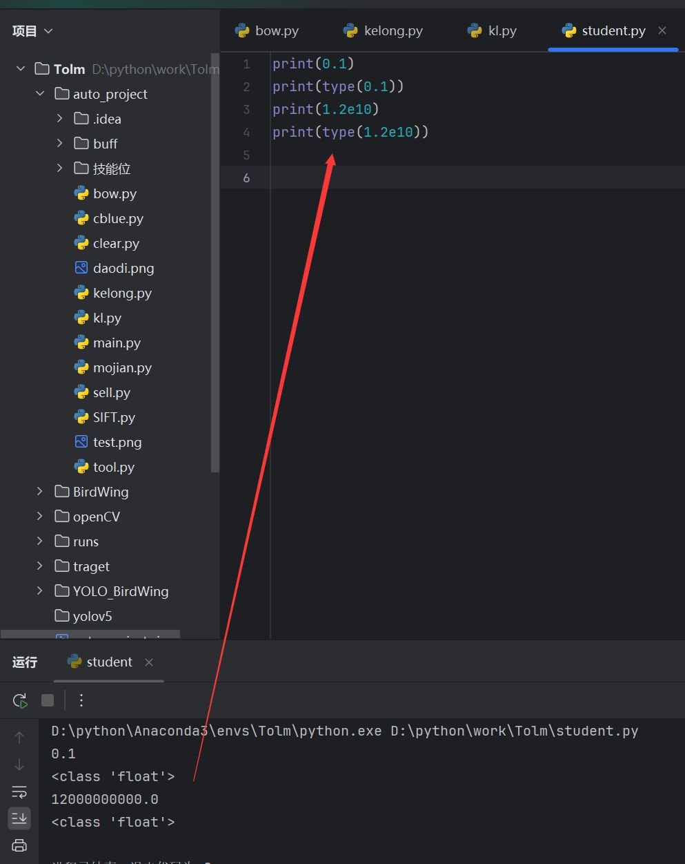Expand the runs folder
Image resolution: width=685 pixels, height=864 pixels.
(x=40, y=541)
